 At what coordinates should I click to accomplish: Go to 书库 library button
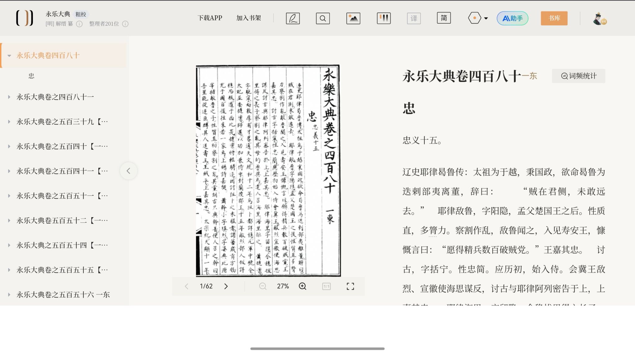(554, 18)
